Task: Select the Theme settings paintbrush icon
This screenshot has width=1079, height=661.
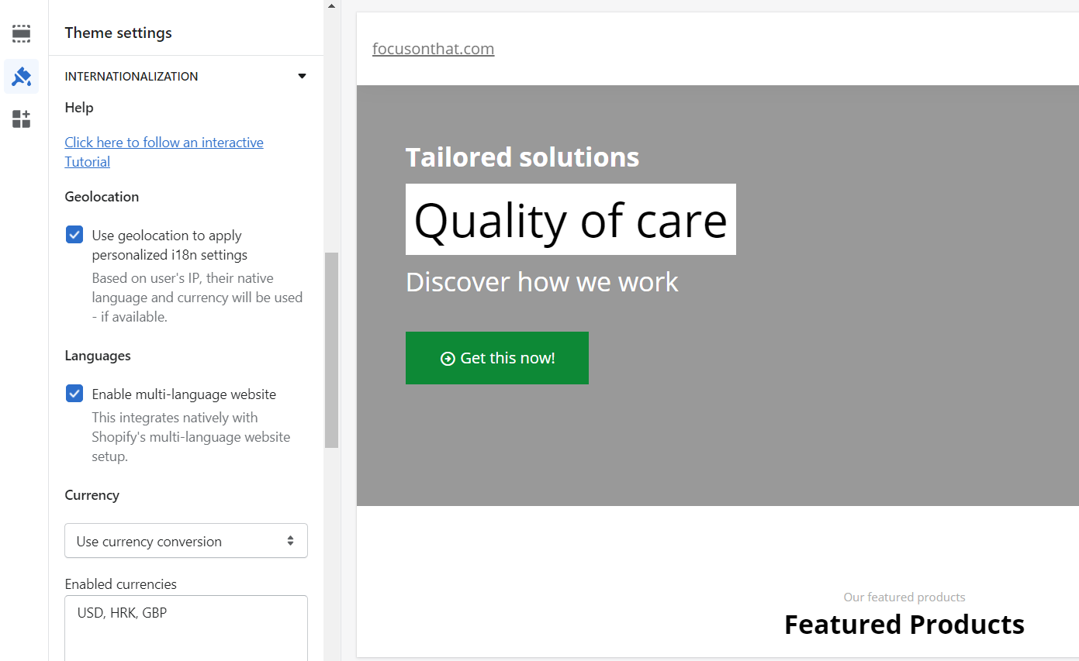Action: point(21,76)
